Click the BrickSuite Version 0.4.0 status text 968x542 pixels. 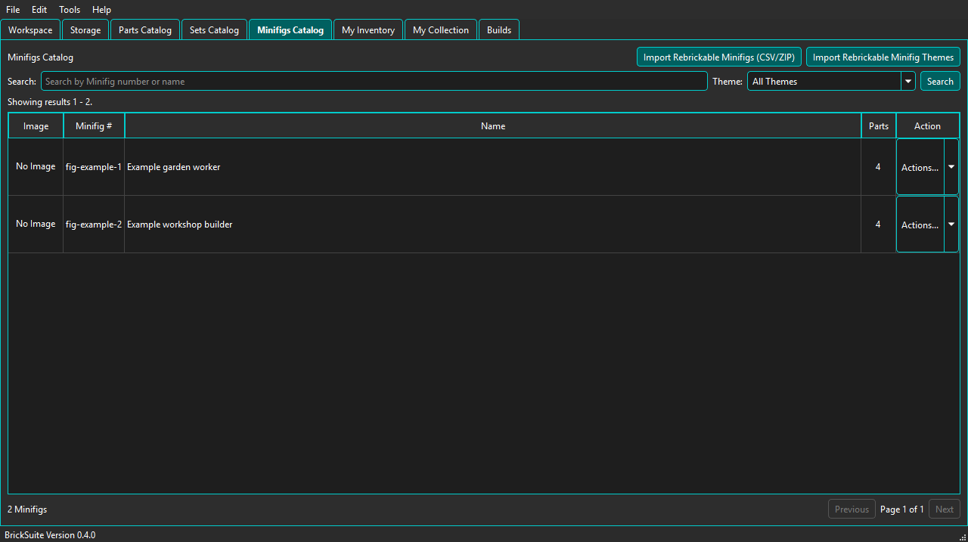tap(50, 535)
